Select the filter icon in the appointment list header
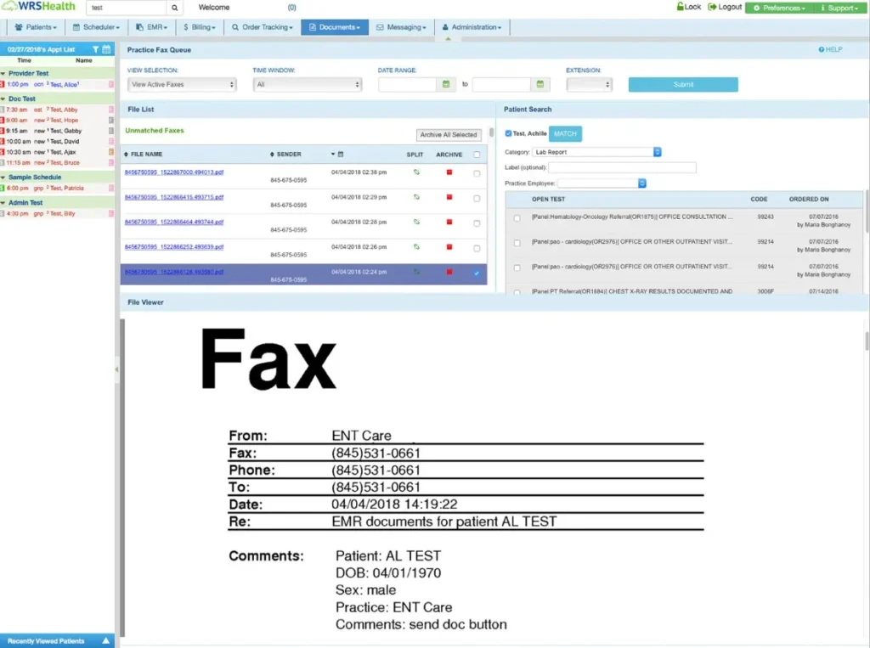The width and height of the screenshot is (870, 648). pyautogui.click(x=96, y=49)
